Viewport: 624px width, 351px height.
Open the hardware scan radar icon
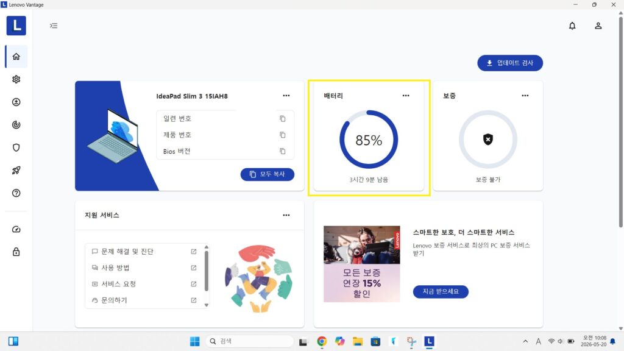[x=16, y=125]
